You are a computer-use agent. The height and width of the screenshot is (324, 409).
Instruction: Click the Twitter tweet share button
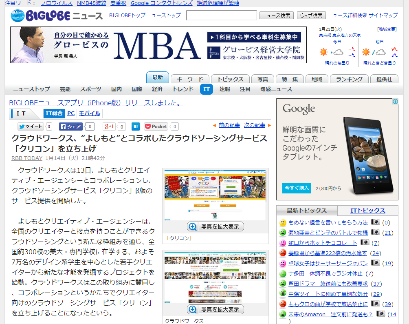click(x=31, y=126)
